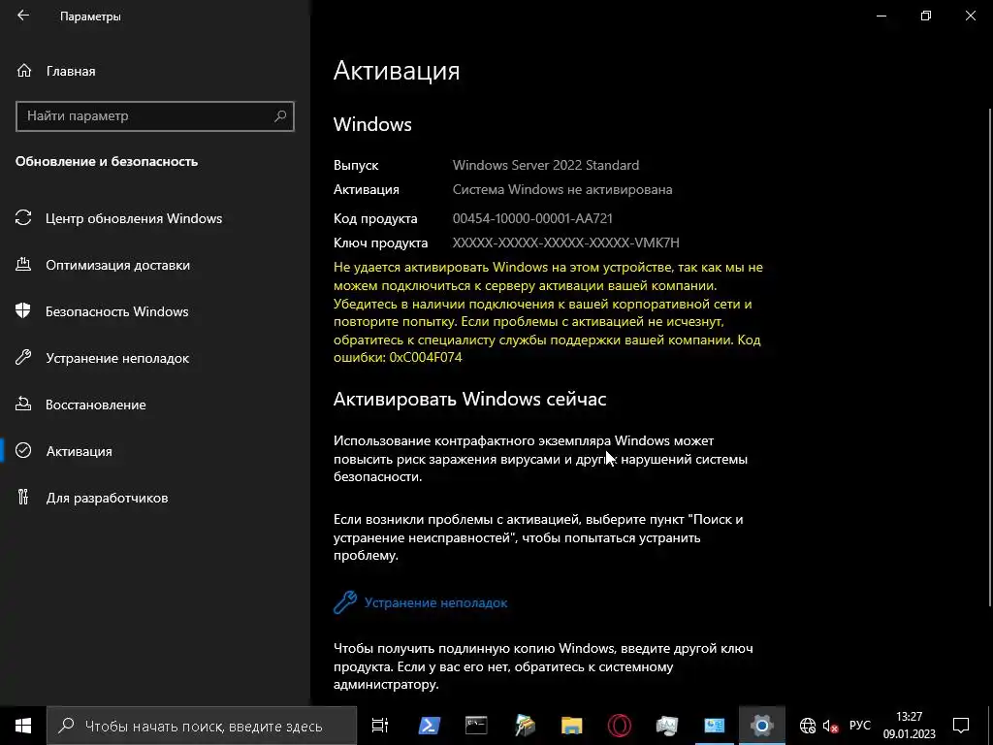Image resolution: width=993 pixels, height=745 pixels.
Task: Close the Параметры window
Action: tap(970, 16)
